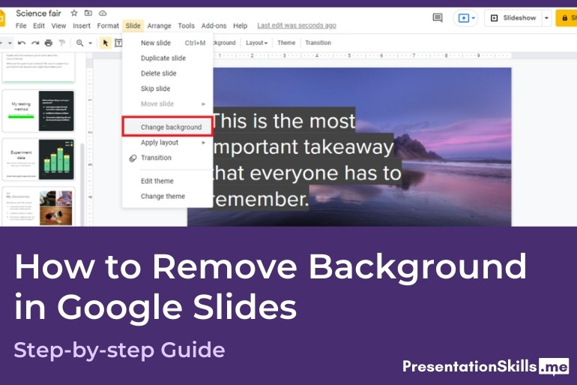Select the 'Experiment data' slide thumbnail
Viewport: 577px width, 385px height.
pos(39,159)
